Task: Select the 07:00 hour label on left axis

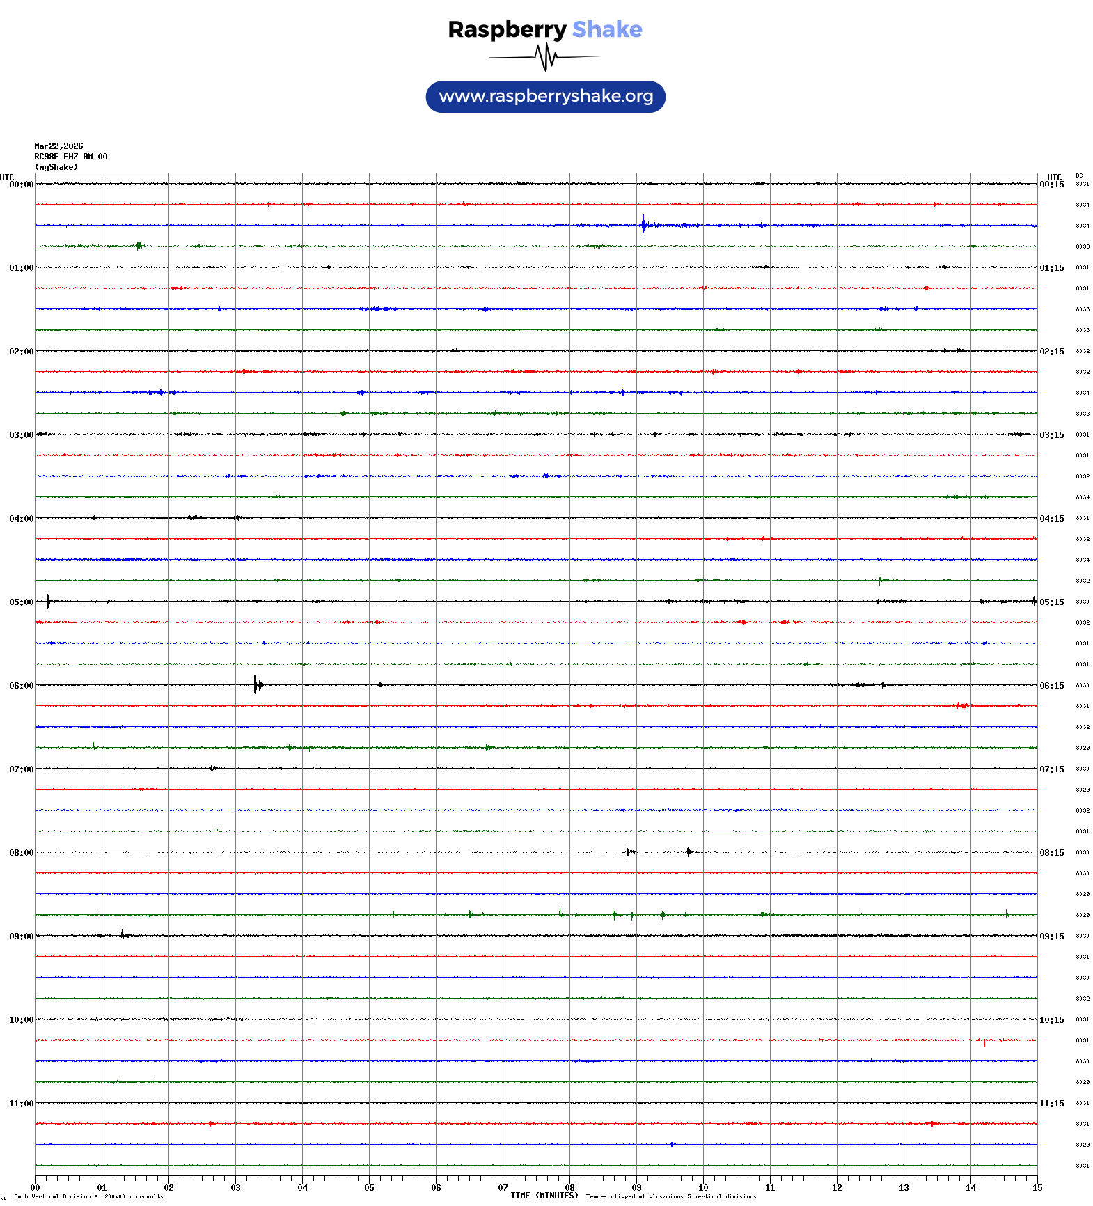Action: pos(21,769)
